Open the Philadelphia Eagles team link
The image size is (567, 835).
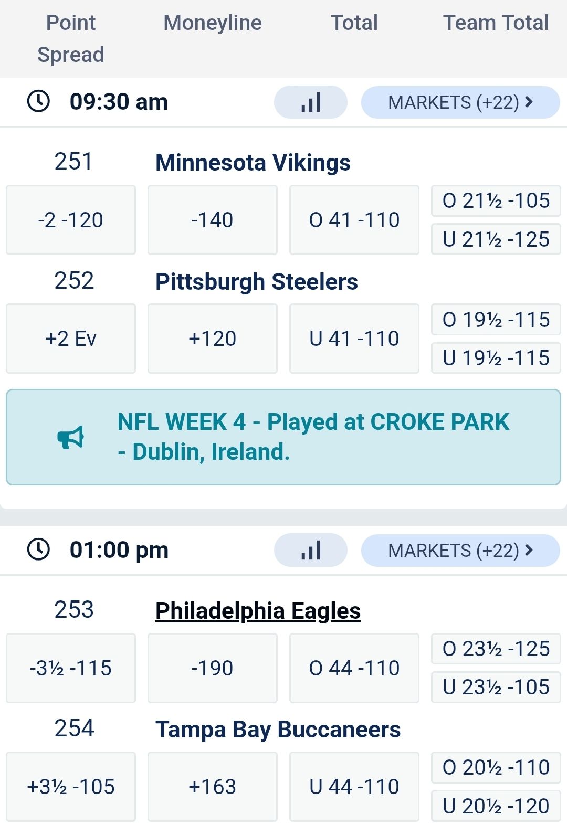pos(258,611)
